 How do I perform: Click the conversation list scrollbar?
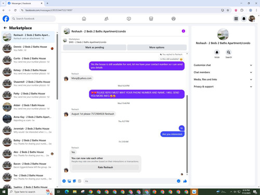click(x=57, y=67)
